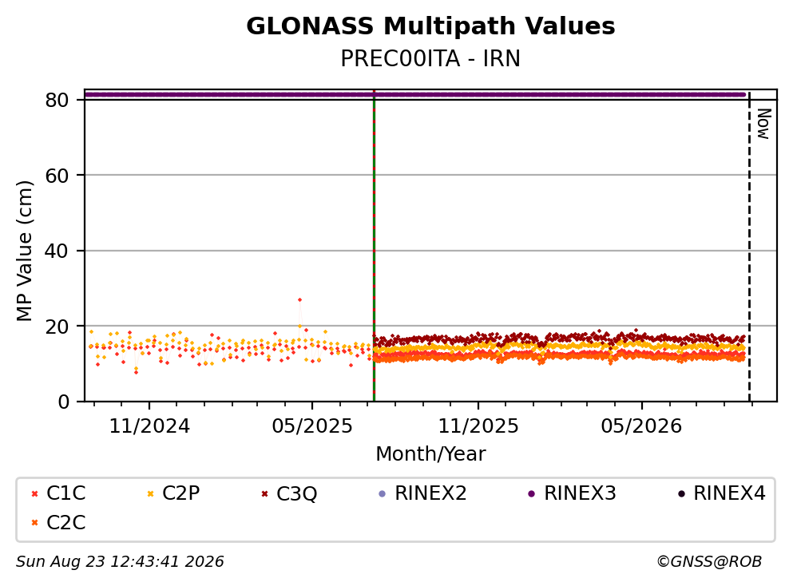Viewport: 793px width, 586px height.
Task: Select the RINEX3 legend label
Action: pyautogui.click(x=580, y=493)
